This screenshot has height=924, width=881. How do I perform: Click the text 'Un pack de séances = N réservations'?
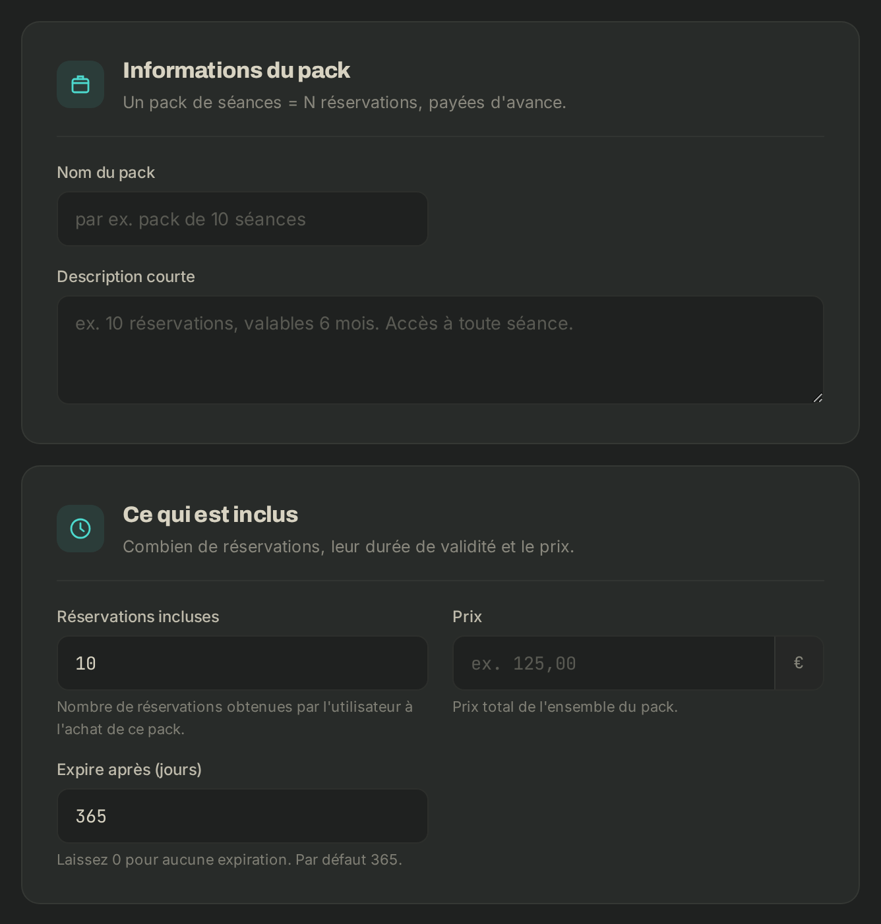(270, 103)
